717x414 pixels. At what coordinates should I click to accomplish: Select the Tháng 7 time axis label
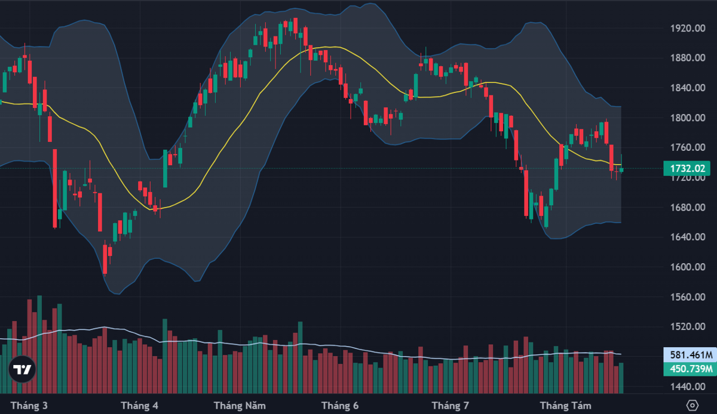450,405
